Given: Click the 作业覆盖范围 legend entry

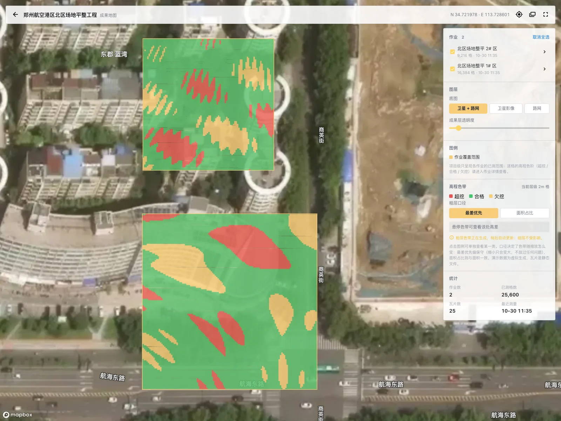Looking at the screenshot, I should point(464,157).
